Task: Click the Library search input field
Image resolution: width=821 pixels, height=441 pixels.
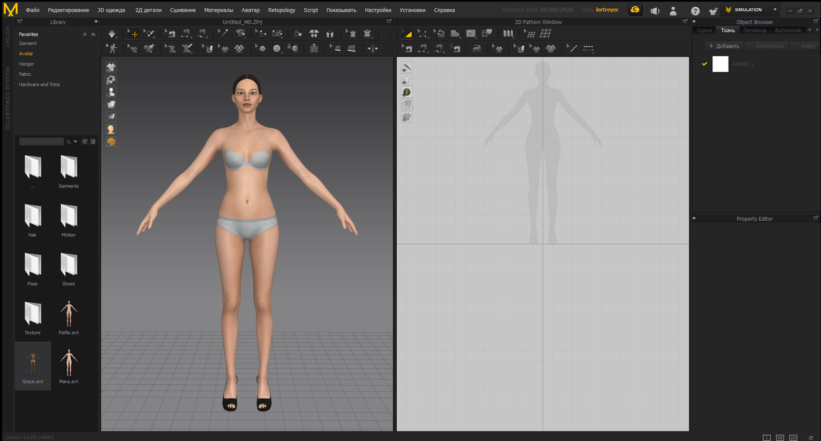Action: coord(41,142)
